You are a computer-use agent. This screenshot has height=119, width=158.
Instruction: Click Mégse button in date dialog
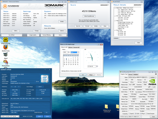point(91,75)
